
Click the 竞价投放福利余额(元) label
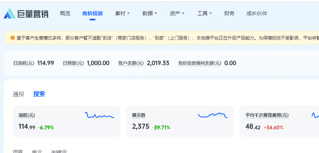pyautogui.click(x=199, y=63)
